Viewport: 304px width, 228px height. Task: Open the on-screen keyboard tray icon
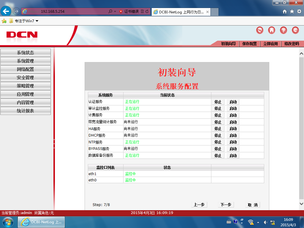tap(229, 221)
